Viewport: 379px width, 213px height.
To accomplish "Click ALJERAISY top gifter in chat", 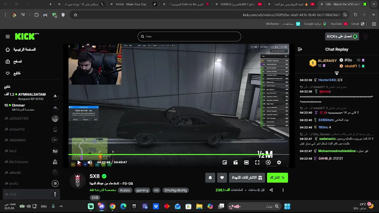I will [327, 61].
